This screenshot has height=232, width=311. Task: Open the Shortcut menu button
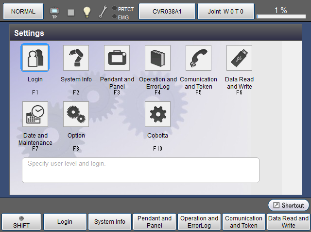[289, 205]
